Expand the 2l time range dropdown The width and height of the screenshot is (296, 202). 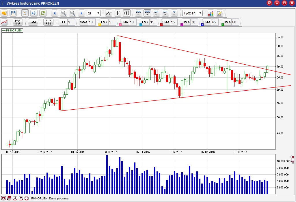[x=98, y=13]
